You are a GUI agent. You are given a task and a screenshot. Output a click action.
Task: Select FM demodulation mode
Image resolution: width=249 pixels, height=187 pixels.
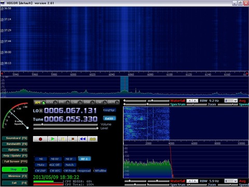tap(64, 102)
